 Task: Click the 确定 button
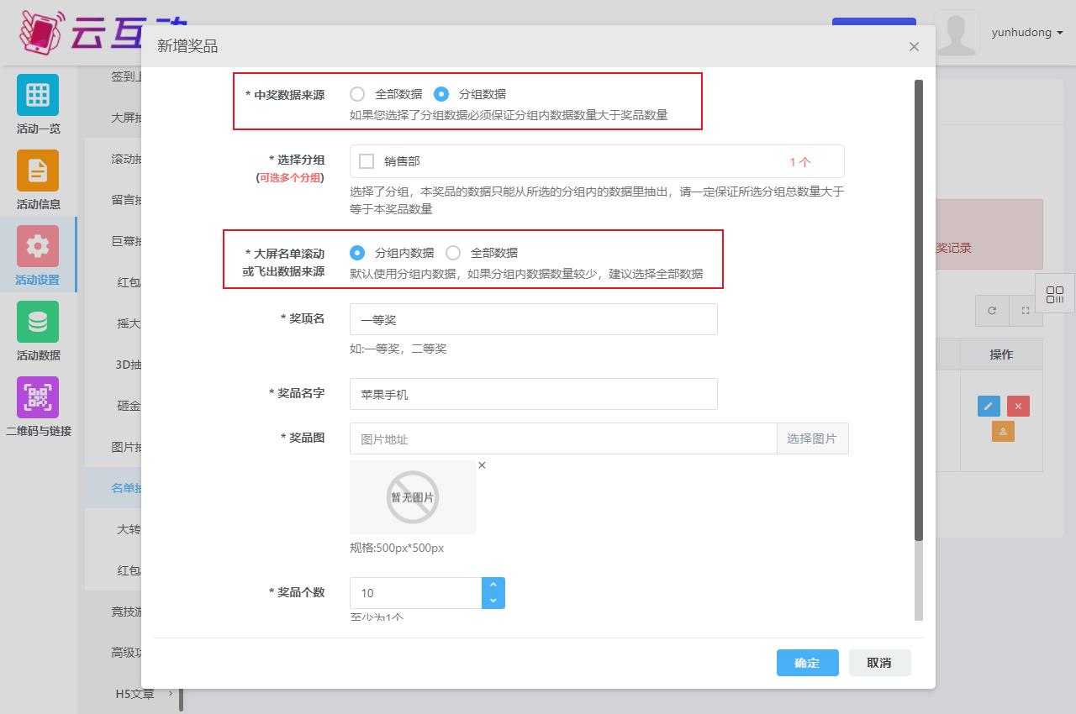[807, 663]
